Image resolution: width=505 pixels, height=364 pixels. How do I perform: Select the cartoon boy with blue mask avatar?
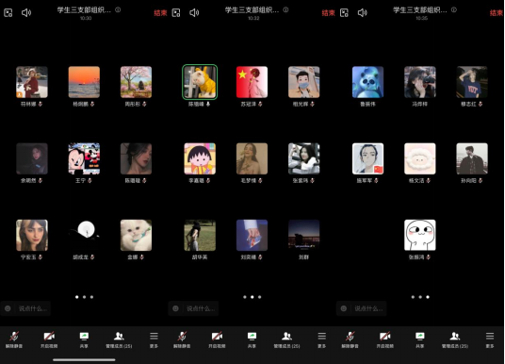click(304, 82)
